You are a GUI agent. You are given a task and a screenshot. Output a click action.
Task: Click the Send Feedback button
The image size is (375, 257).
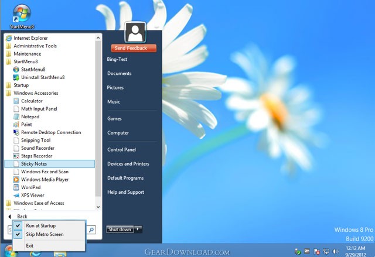[134, 48]
